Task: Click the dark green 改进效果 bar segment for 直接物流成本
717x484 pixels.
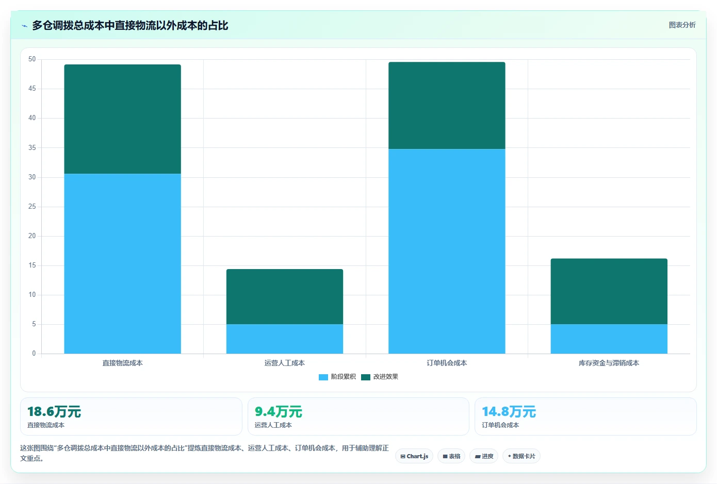Action: pyautogui.click(x=122, y=119)
